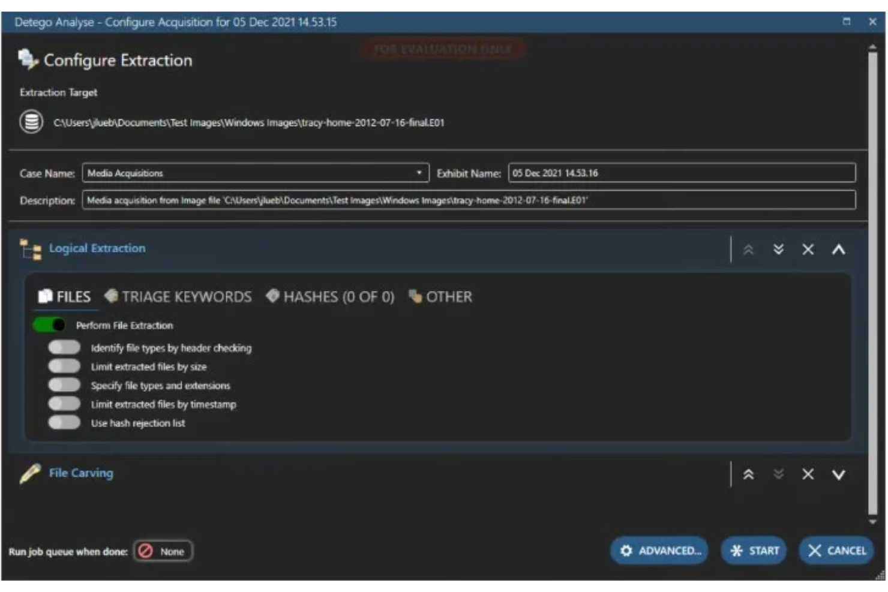This screenshot has width=888, height=592.
Task: Click the extraction target file path text
Action: [249, 122]
